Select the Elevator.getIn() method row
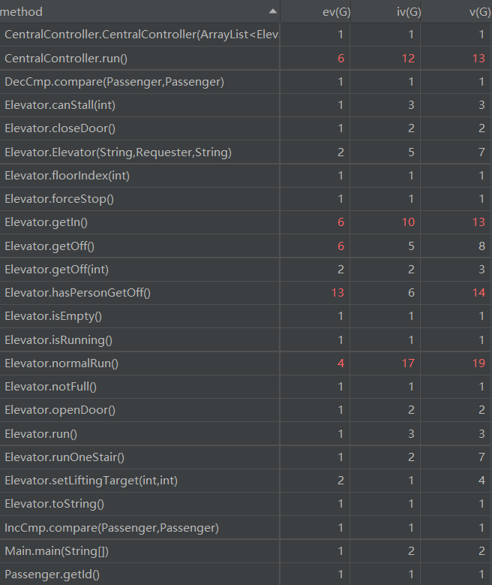 (x=246, y=222)
